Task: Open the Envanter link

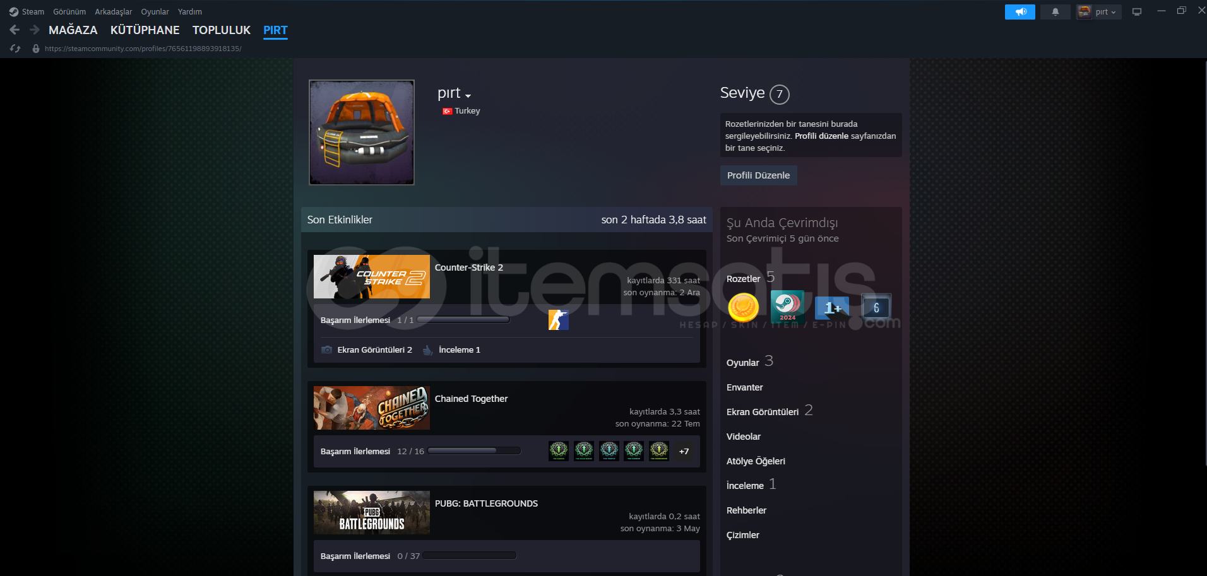Action: (x=745, y=387)
